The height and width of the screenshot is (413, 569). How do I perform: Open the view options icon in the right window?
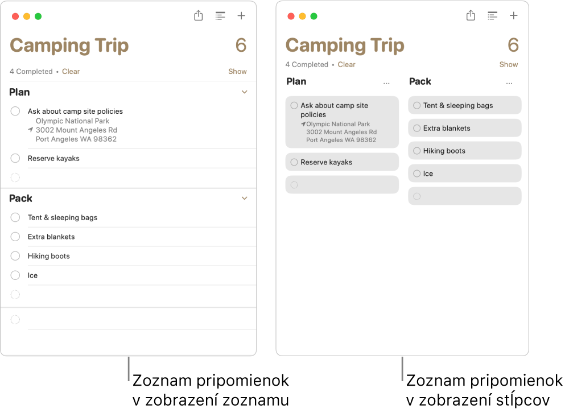click(x=492, y=16)
